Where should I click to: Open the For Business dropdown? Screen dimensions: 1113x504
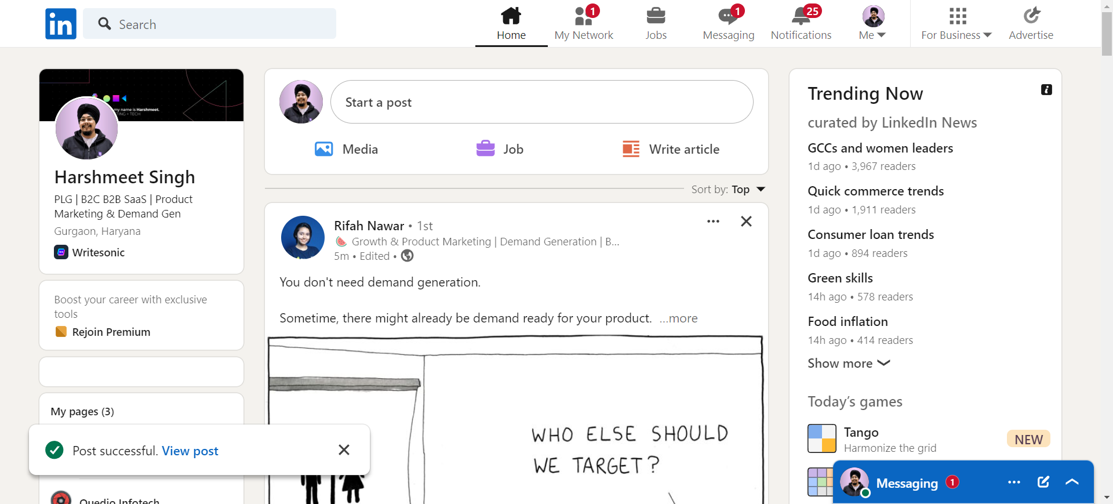tap(957, 24)
